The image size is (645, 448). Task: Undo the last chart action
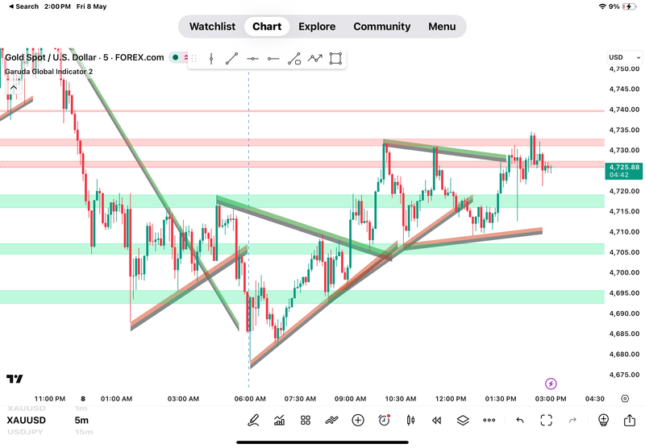(x=520, y=420)
